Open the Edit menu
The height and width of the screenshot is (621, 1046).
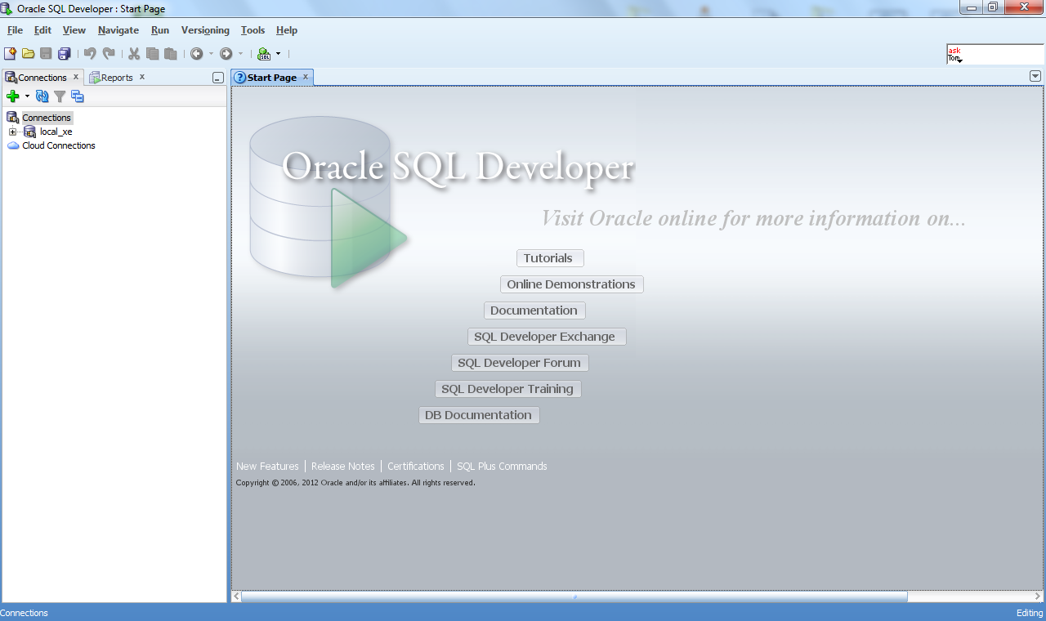point(42,30)
